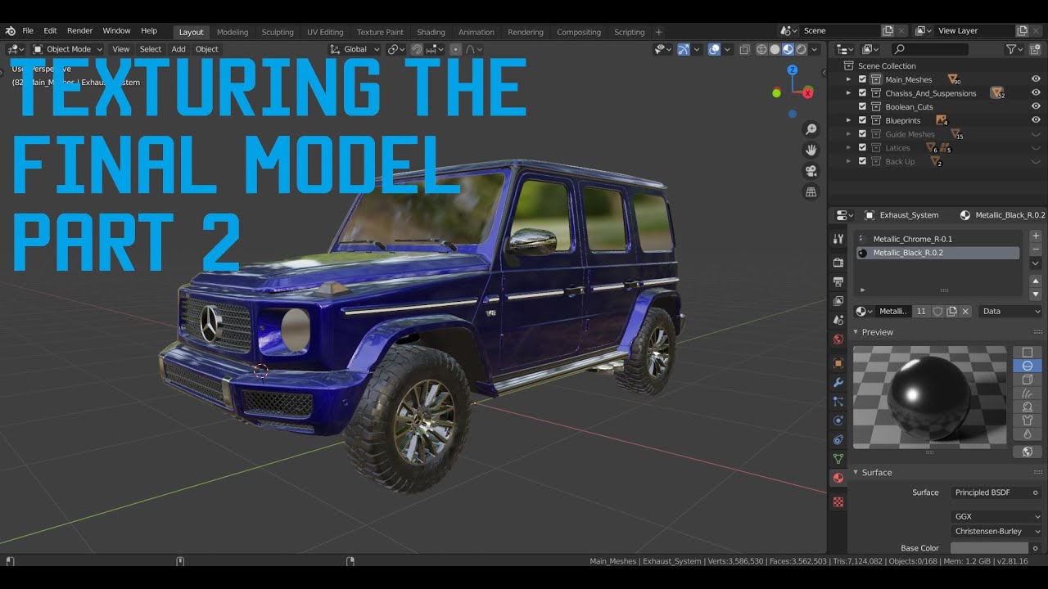
Task: Uncheck the Boolean_Cuts collection checkbox
Action: 862,107
